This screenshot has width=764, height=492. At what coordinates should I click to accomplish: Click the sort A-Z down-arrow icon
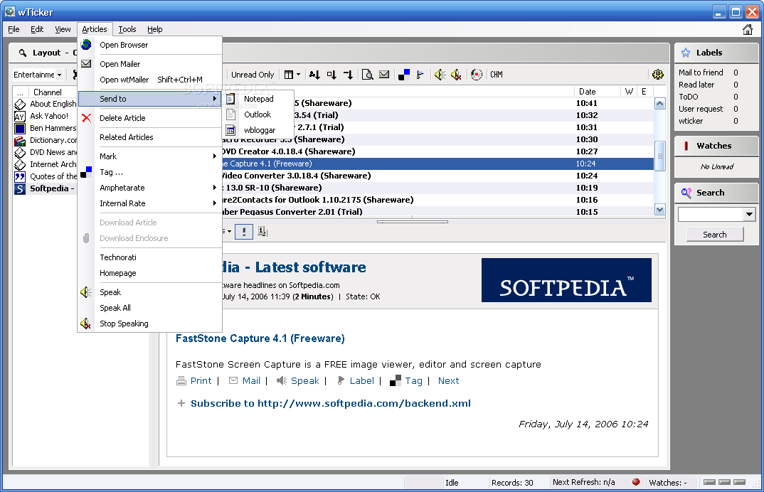[x=314, y=75]
